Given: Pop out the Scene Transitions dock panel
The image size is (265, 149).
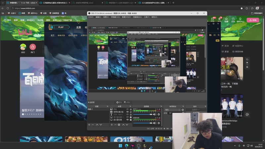Looking at the screenshot, I should click(183, 106).
